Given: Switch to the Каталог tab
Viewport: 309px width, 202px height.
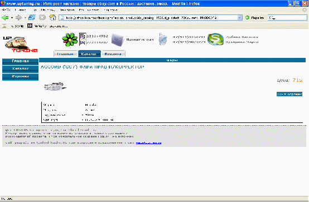Looking at the screenshot, I should [x=89, y=53].
